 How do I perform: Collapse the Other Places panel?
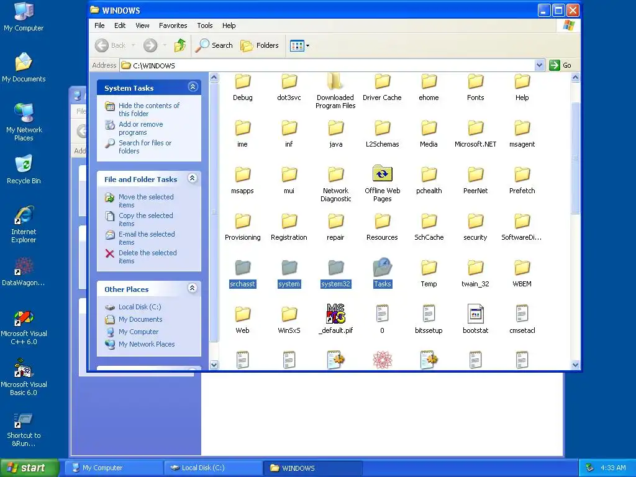click(193, 288)
